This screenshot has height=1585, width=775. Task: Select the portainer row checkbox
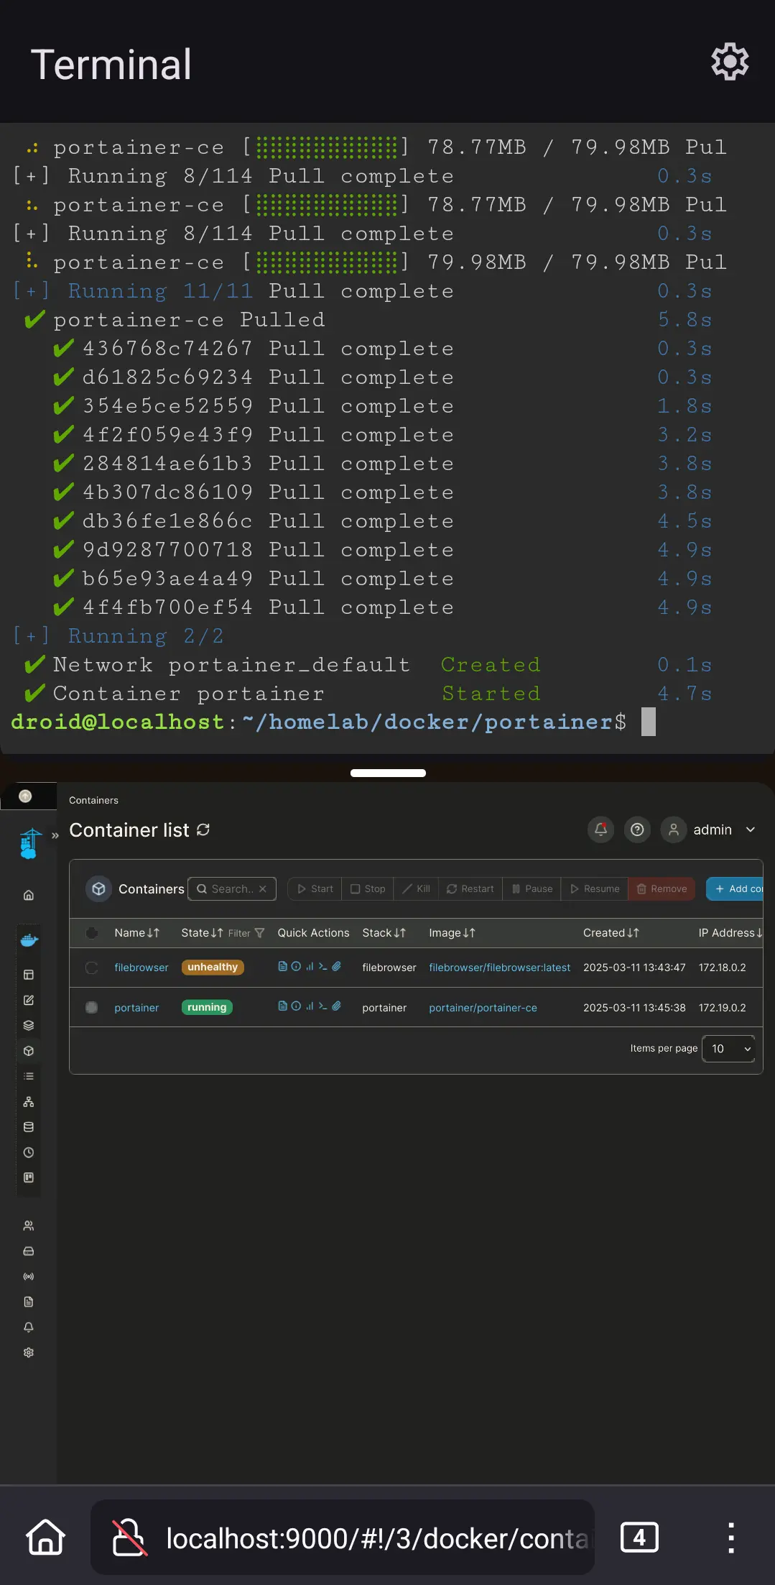pyautogui.click(x=92, y=1007)
